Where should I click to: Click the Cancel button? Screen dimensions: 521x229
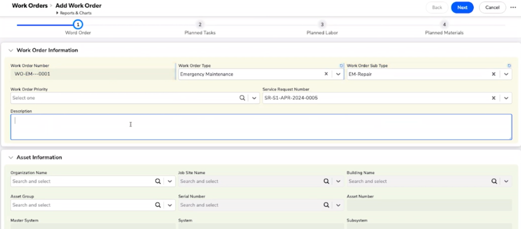coord(492,8)
